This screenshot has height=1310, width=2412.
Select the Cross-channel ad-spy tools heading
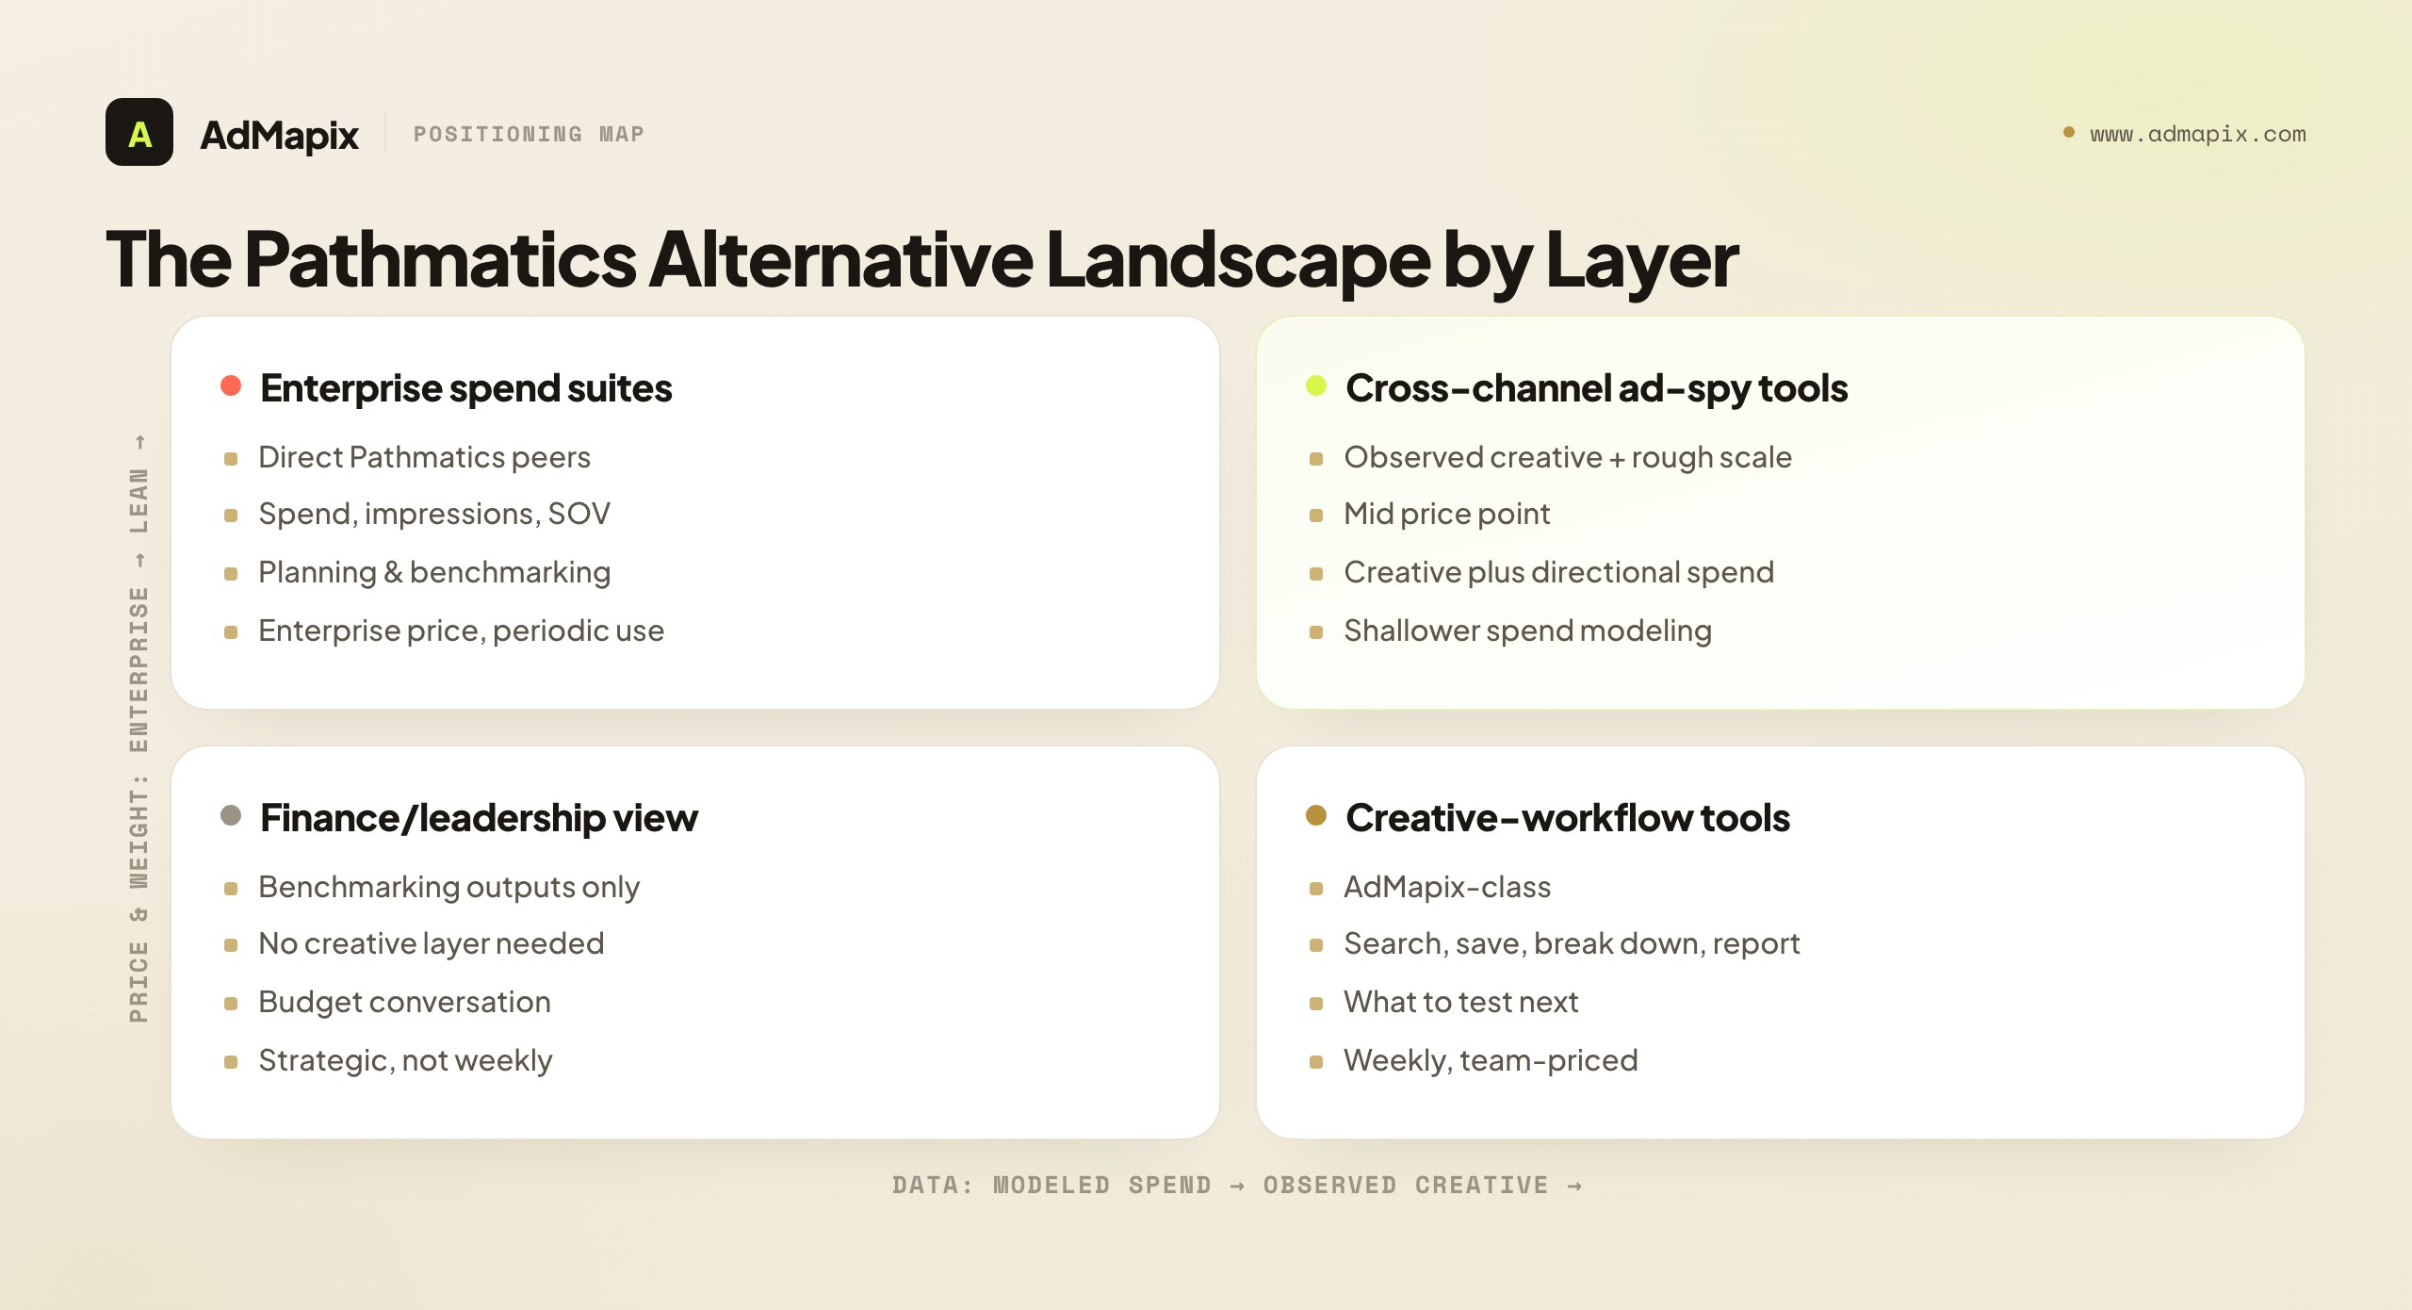(1596, 388)
